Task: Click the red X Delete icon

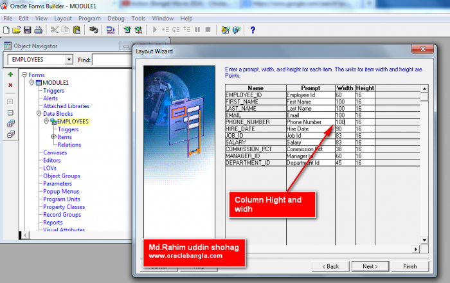Action: pos(10,85)
